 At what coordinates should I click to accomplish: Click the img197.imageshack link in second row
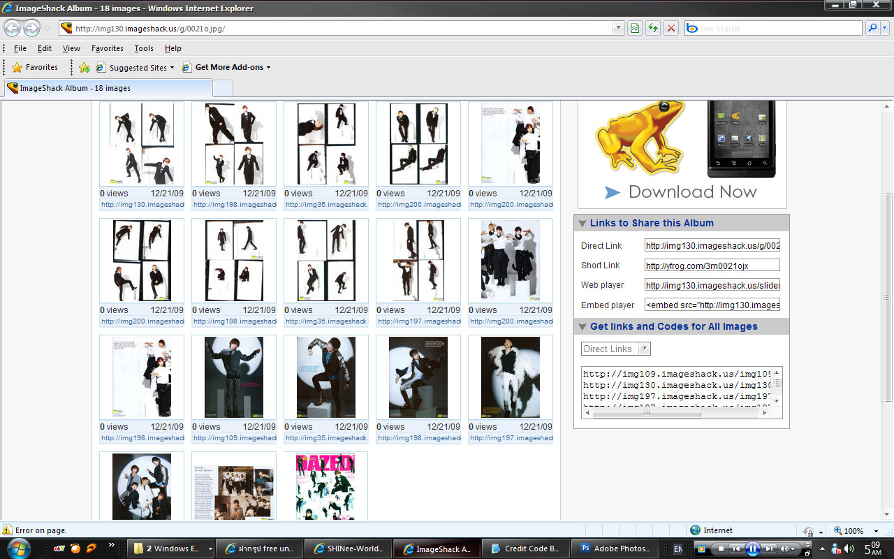419,321
